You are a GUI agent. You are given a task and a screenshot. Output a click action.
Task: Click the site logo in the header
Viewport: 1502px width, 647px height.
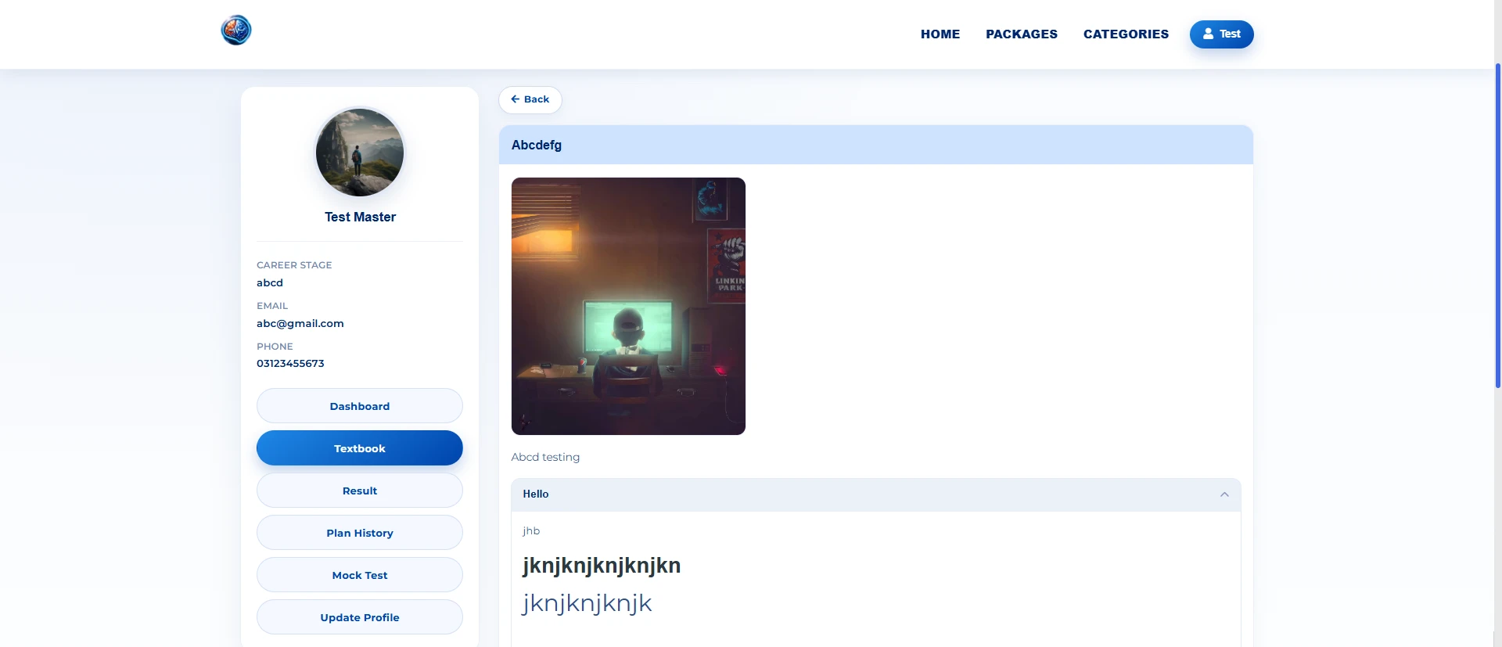pyautogui.click(x=236, y=31)
